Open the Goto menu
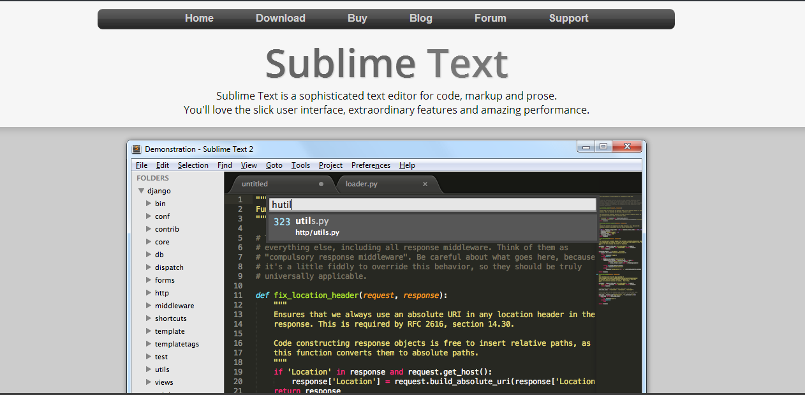 pos(274,165)
